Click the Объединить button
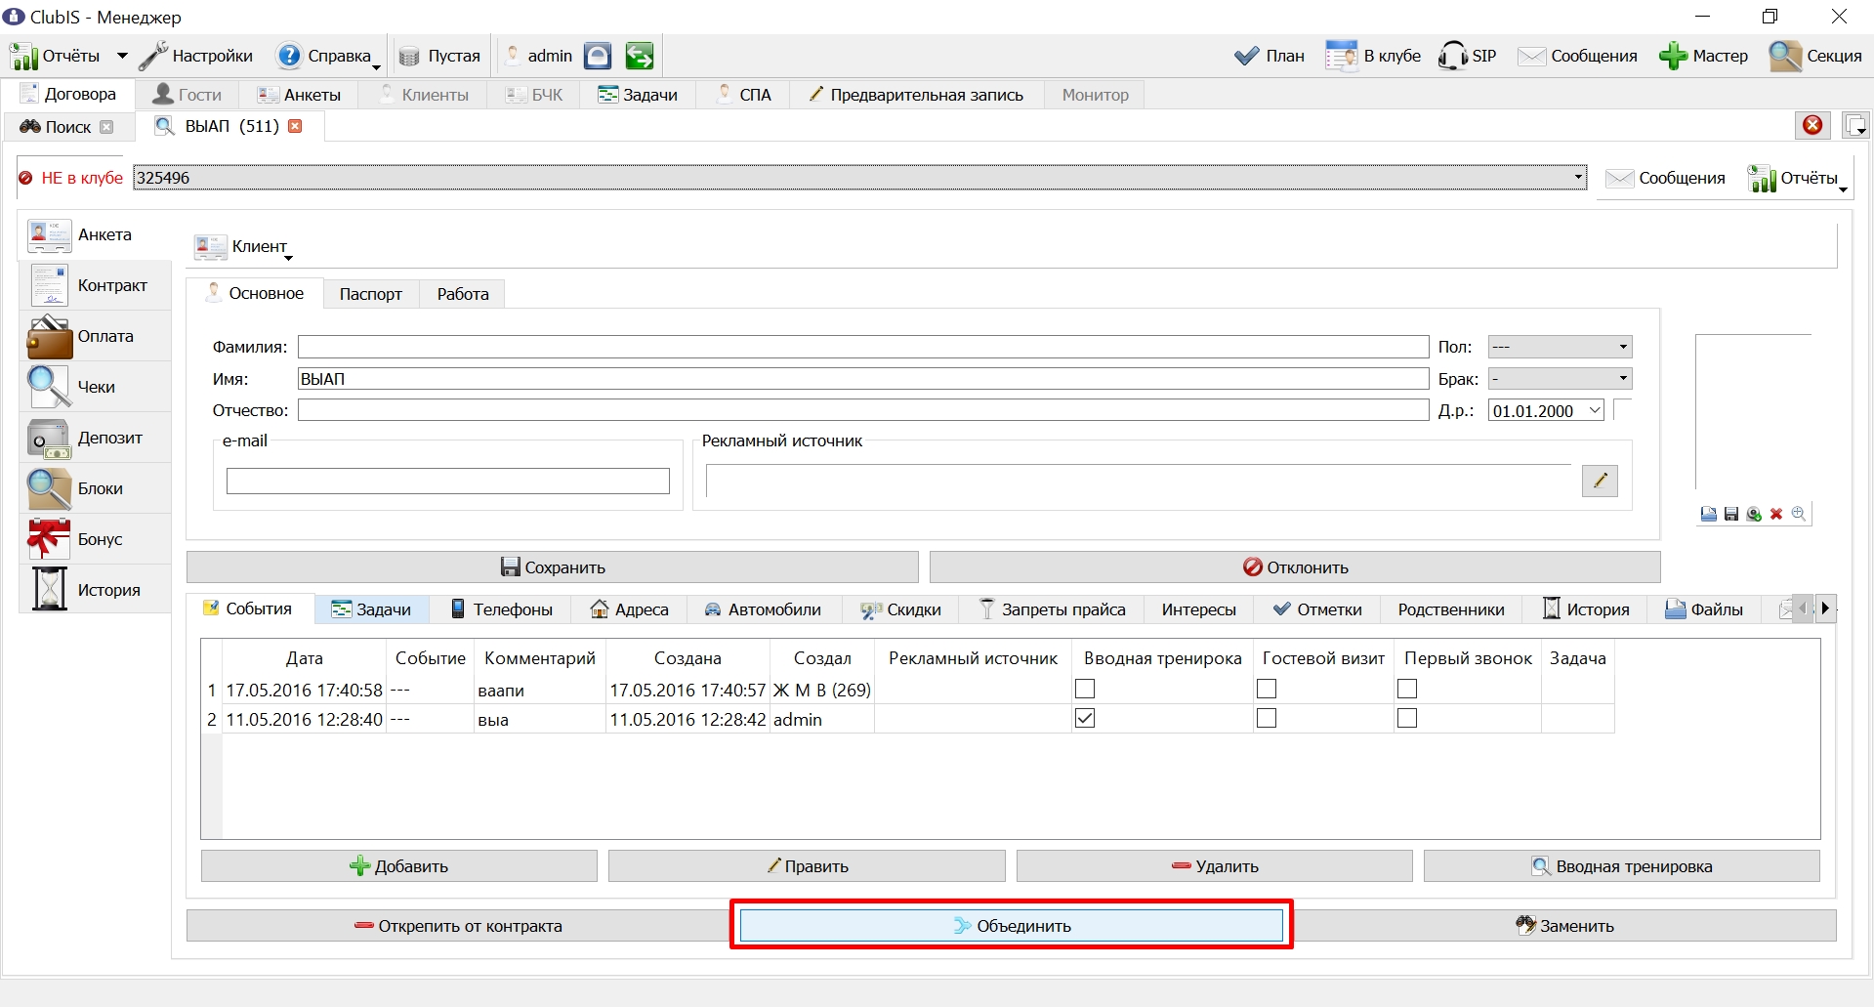The height and width of the screenshot is (1007, 1874). [x=1012, y=926]
